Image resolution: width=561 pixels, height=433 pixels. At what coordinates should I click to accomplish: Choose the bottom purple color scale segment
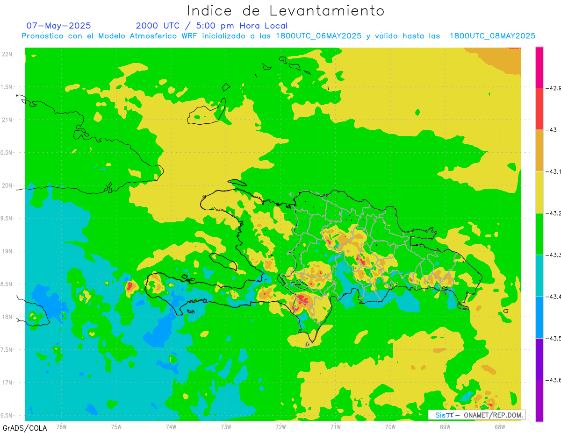tap(539, 400)
